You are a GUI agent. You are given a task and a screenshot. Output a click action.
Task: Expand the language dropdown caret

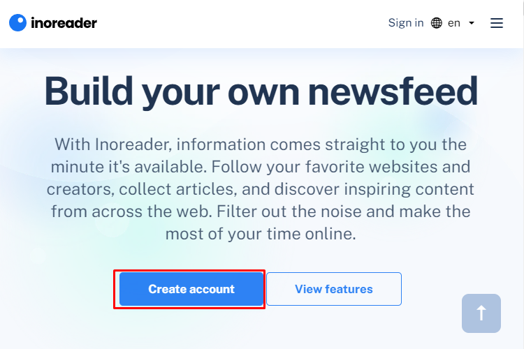pos(472,23)
